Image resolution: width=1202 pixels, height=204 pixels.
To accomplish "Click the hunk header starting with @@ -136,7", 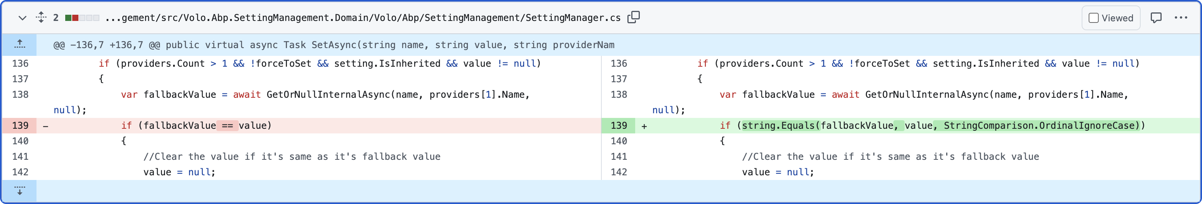I will pyautogui.click(x=334, y=45).
